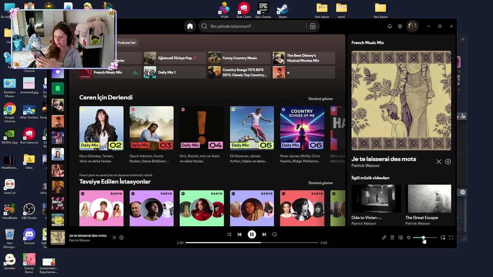Open OBS Studio desktop shortcut

point(29,212)
